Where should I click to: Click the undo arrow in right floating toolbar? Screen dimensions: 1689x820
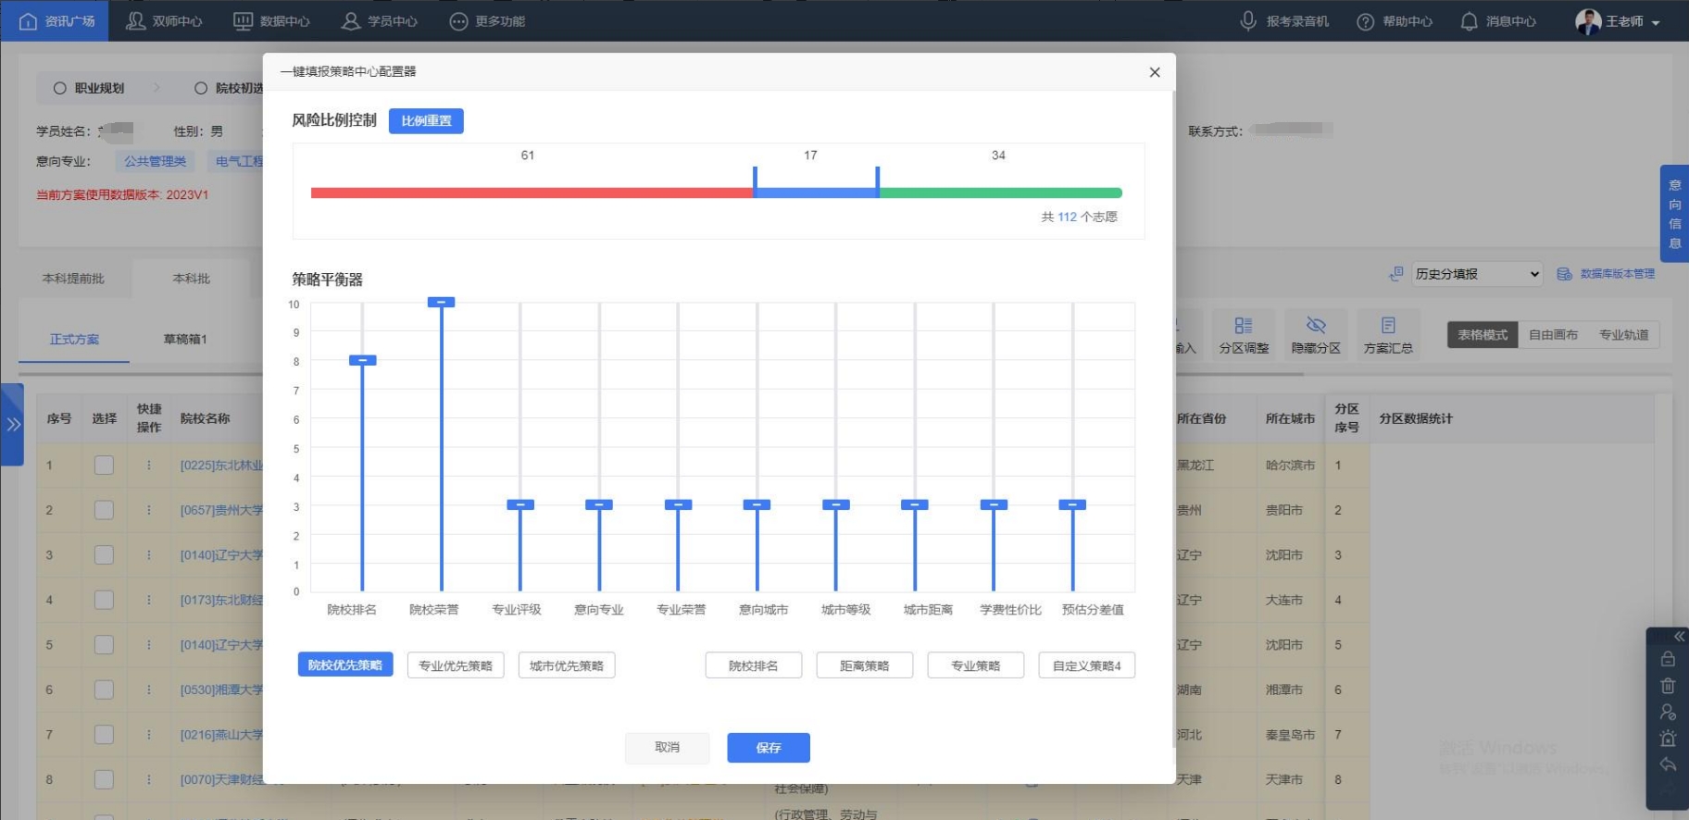(x=1668, y=764)
